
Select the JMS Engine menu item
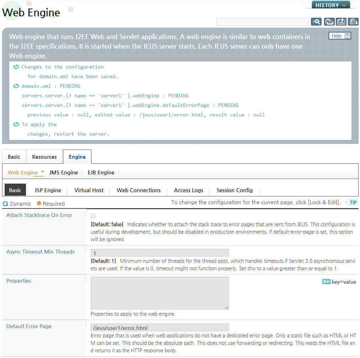tap(64, 172)
